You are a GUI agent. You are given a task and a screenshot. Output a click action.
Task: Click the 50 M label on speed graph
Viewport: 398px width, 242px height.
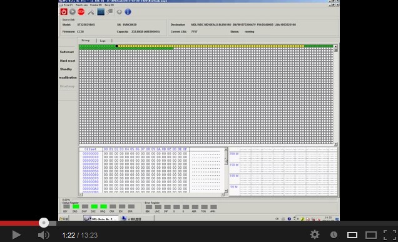click(x=234, y=187)
